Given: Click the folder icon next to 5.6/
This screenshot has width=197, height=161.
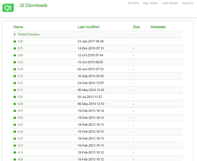Looking at the screenshot, I should 15,55.
